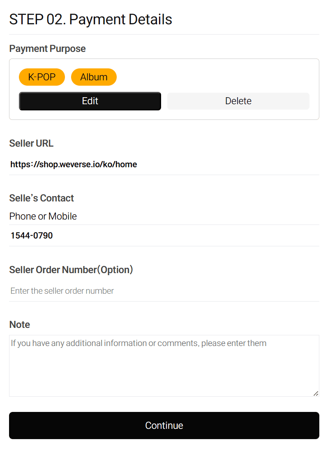Click the Edit button for payment purpose
Viewport: 330px width, 449px height.
pos(90,101)
